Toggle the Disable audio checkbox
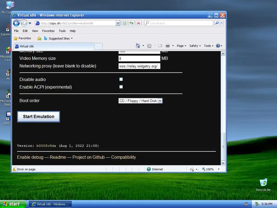 (121, 79)
